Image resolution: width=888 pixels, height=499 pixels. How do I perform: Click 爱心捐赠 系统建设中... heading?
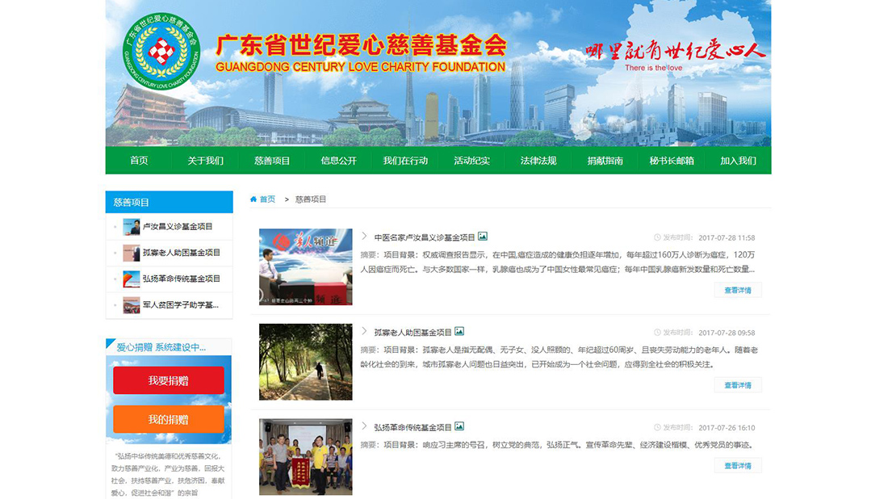[161, 347]
